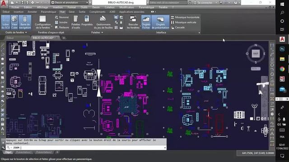Toggle the Onglets Fichier button
The height and width of the screenshot is (162, 289).
coord(146,22)
